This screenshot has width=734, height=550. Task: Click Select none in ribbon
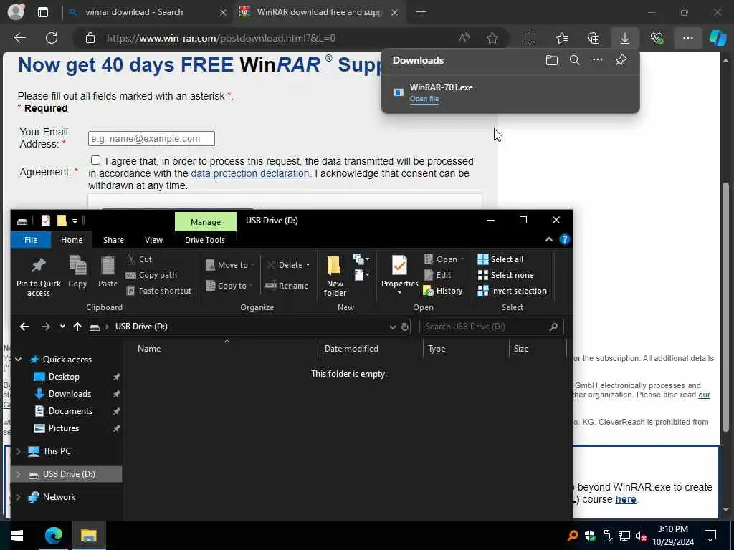click(505, 275)
